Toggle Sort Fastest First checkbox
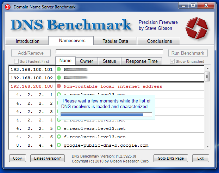This screenshot has height=173, width=219. [16, 61]
